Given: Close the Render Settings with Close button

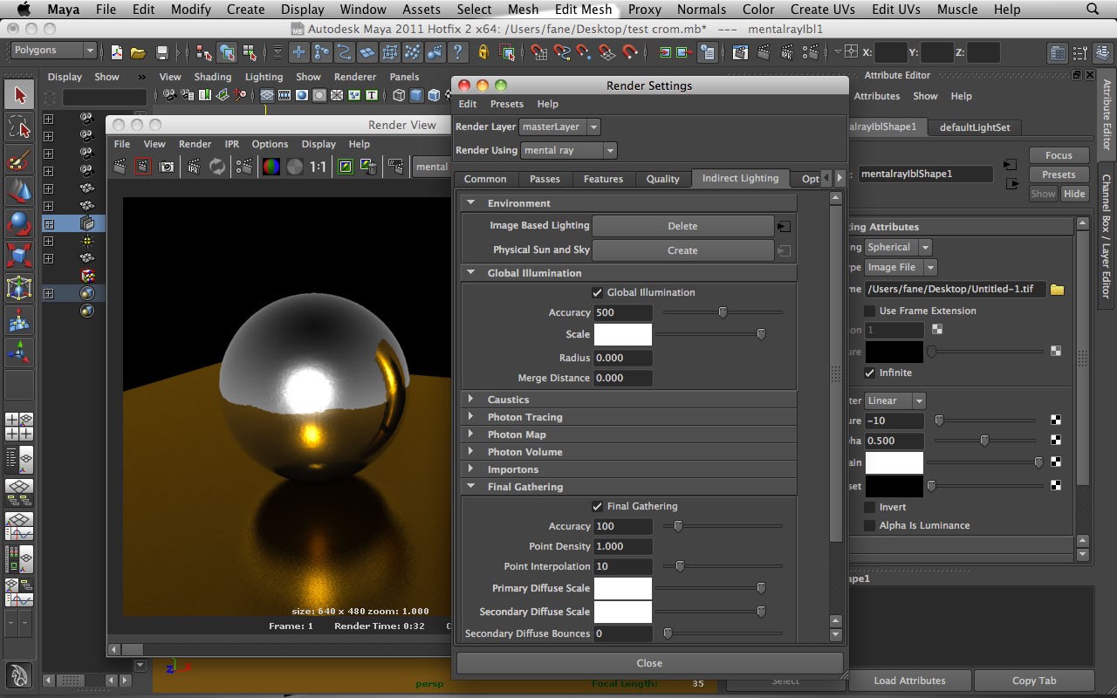Looking at the screenshot, I should point(649,663).
